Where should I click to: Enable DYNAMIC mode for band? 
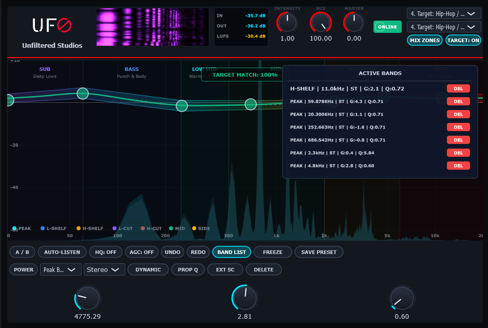click(148, 269)
